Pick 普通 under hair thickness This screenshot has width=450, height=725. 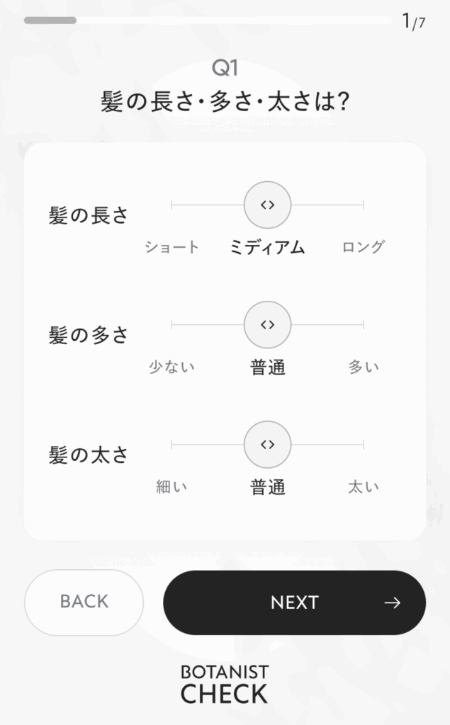coord(267,488)
